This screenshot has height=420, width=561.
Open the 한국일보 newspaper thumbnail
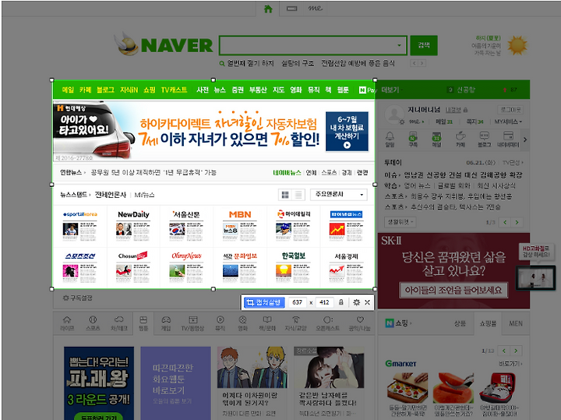(x=293, y=266)
